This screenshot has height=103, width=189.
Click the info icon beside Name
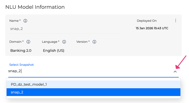(25, 21)
